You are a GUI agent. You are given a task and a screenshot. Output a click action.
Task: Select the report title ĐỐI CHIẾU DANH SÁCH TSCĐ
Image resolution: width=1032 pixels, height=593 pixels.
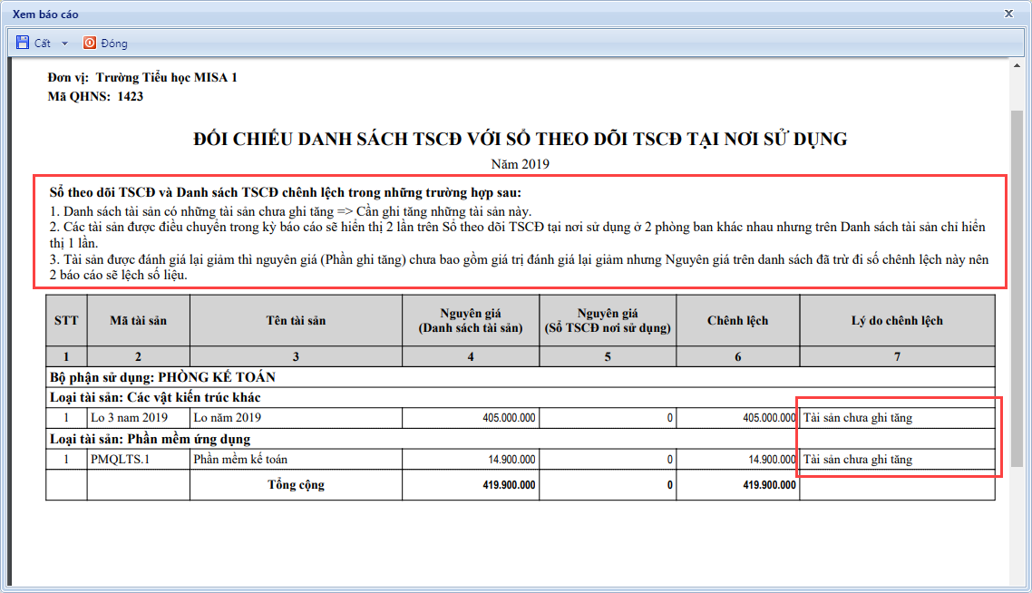click(x=520, y=139)
